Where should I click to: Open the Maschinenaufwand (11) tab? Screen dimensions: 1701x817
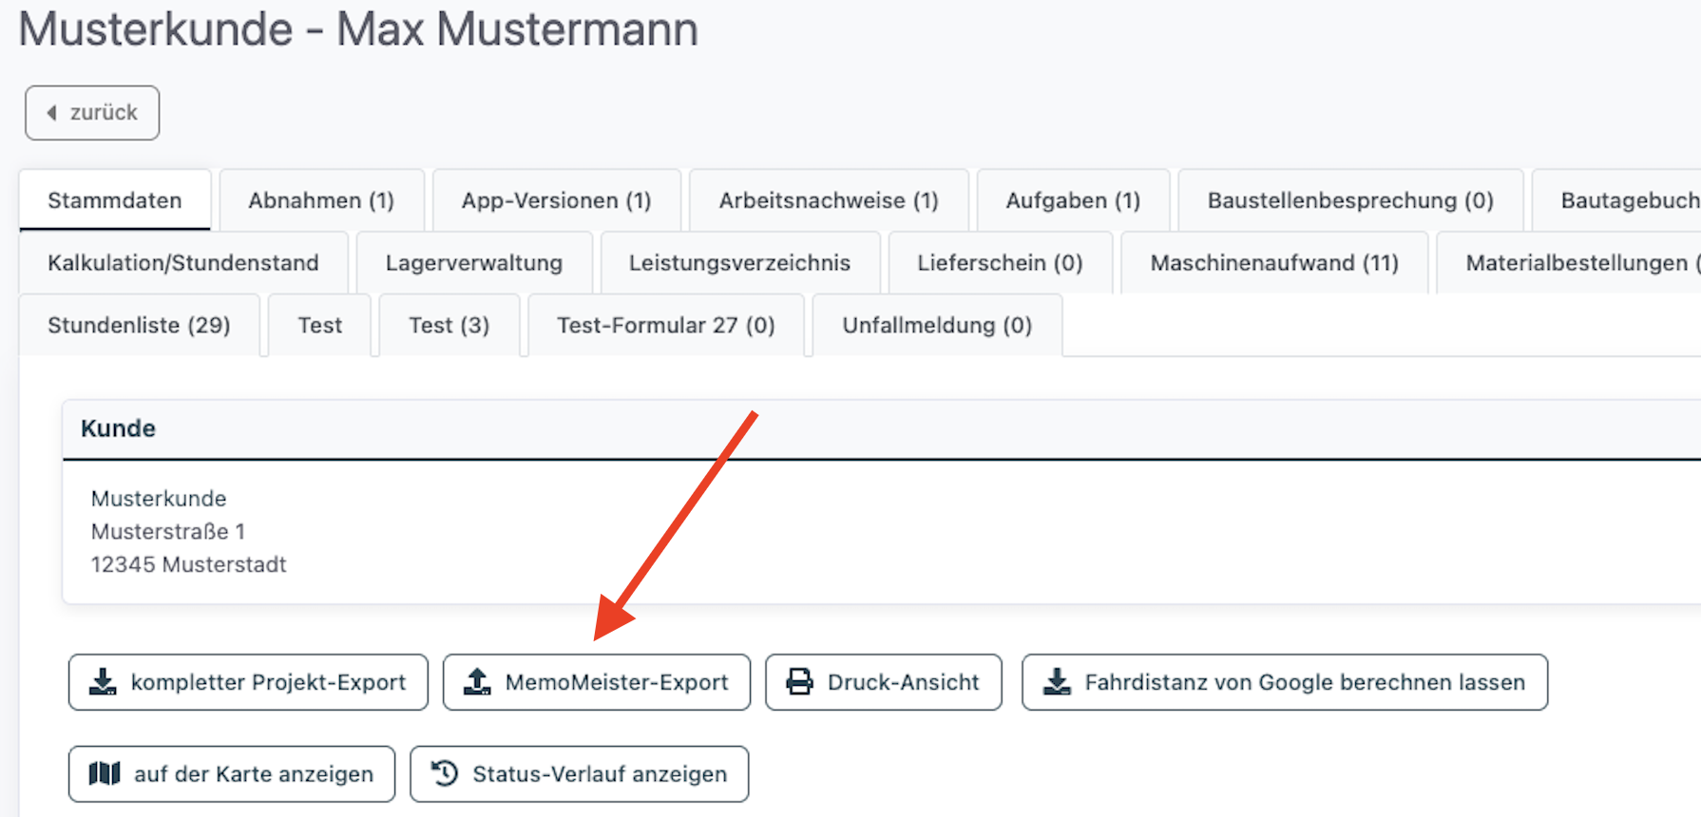pyautogui.click(x=1273, y=263)
